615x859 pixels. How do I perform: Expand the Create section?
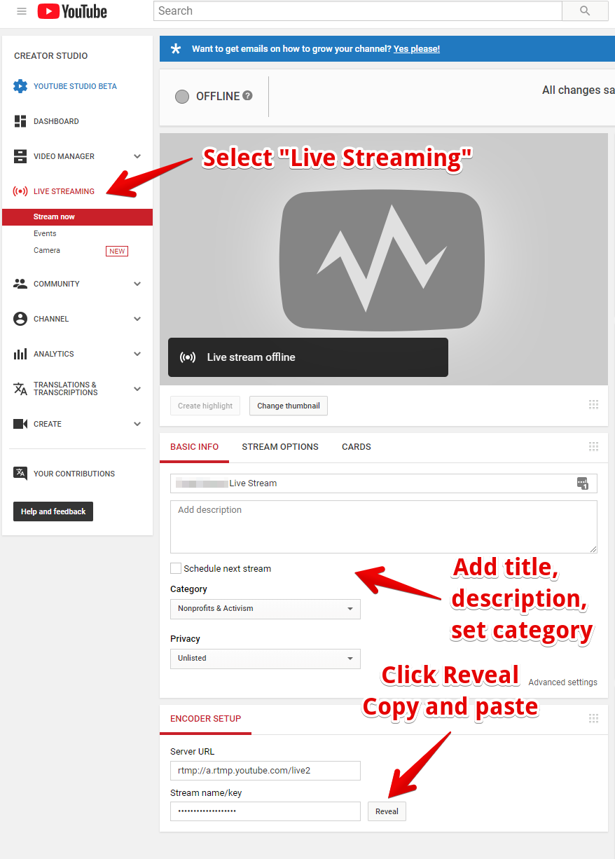click(137, 424)
